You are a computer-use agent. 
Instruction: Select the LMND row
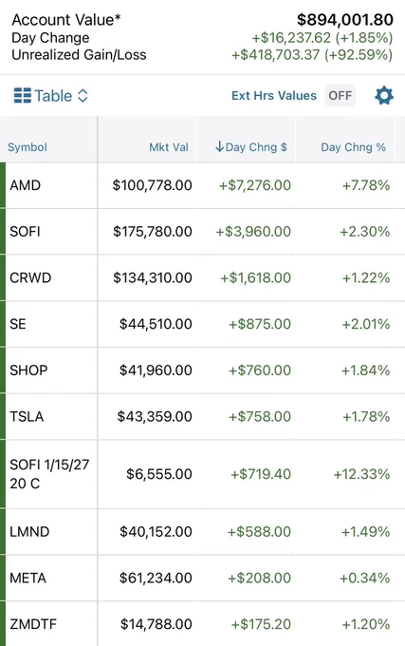click(202, 531)
